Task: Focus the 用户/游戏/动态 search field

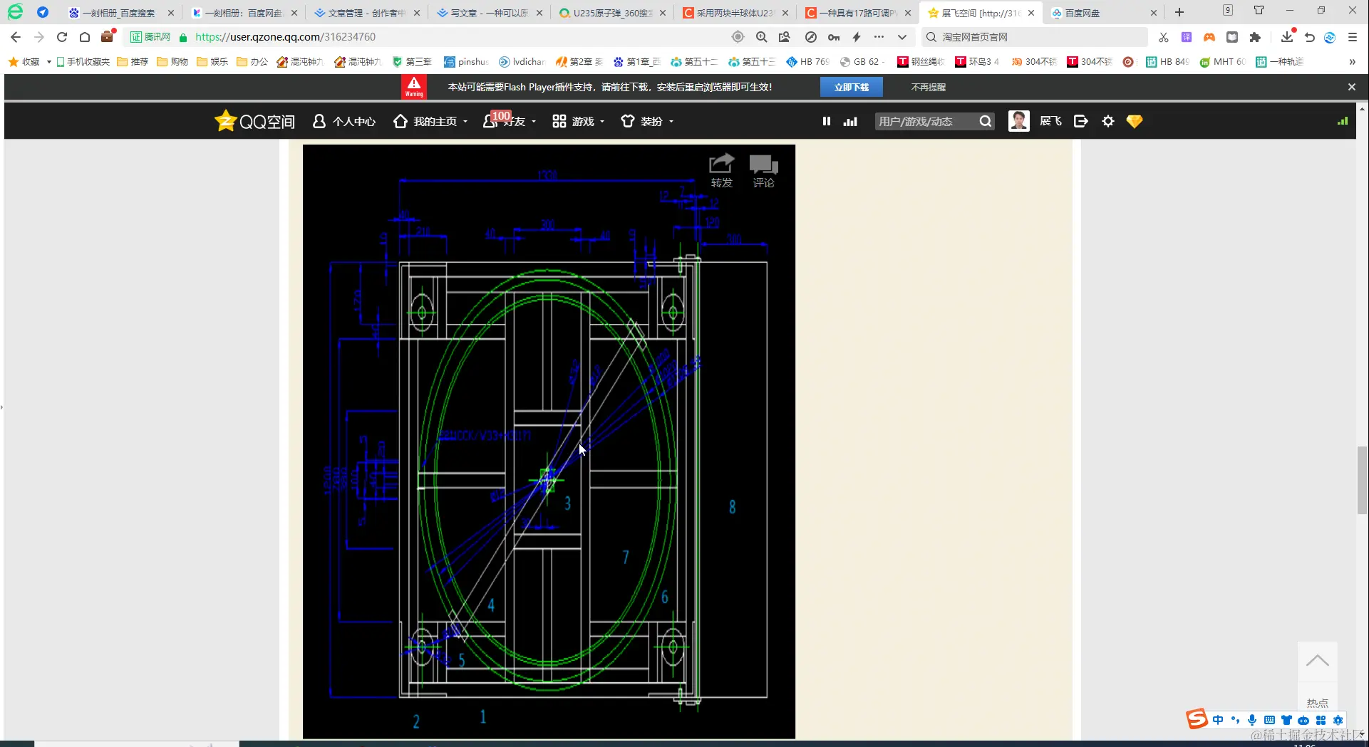Action: 926,121
